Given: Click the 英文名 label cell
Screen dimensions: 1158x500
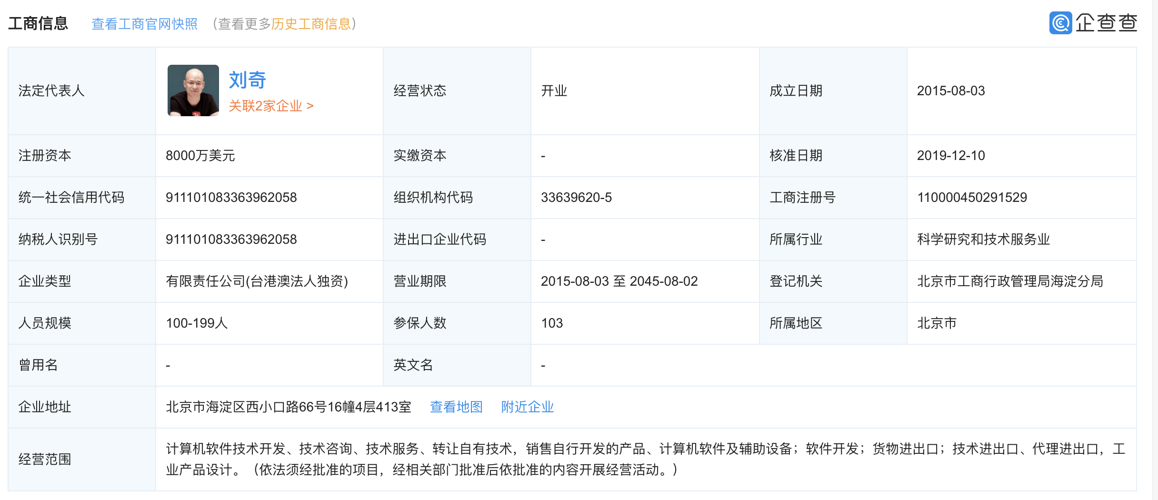Looking at the screenshot, I should pos(457,365).
